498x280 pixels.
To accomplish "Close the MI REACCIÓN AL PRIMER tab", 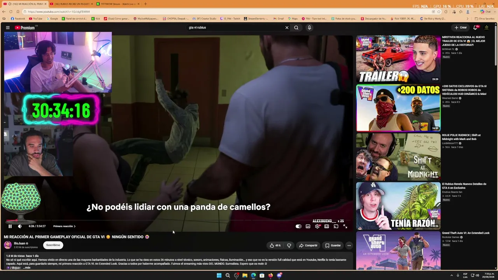I will (46, 4).
